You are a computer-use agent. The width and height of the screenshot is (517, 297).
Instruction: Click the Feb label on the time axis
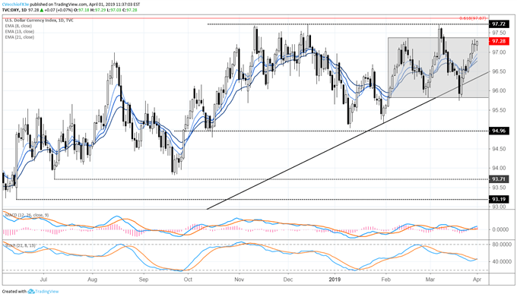tap(385, 280)
